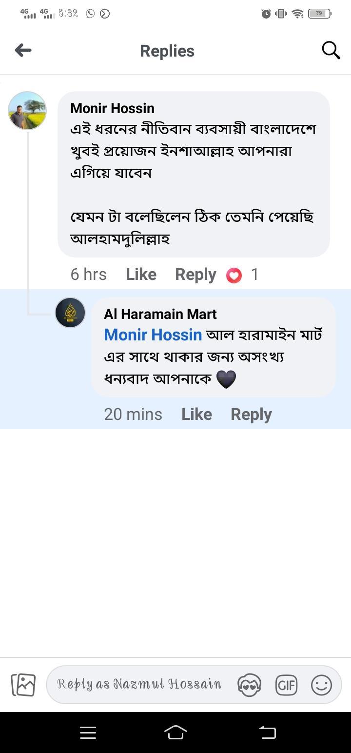Tap the back arrow icon
351x753 pixels.
tap(23, 50)
